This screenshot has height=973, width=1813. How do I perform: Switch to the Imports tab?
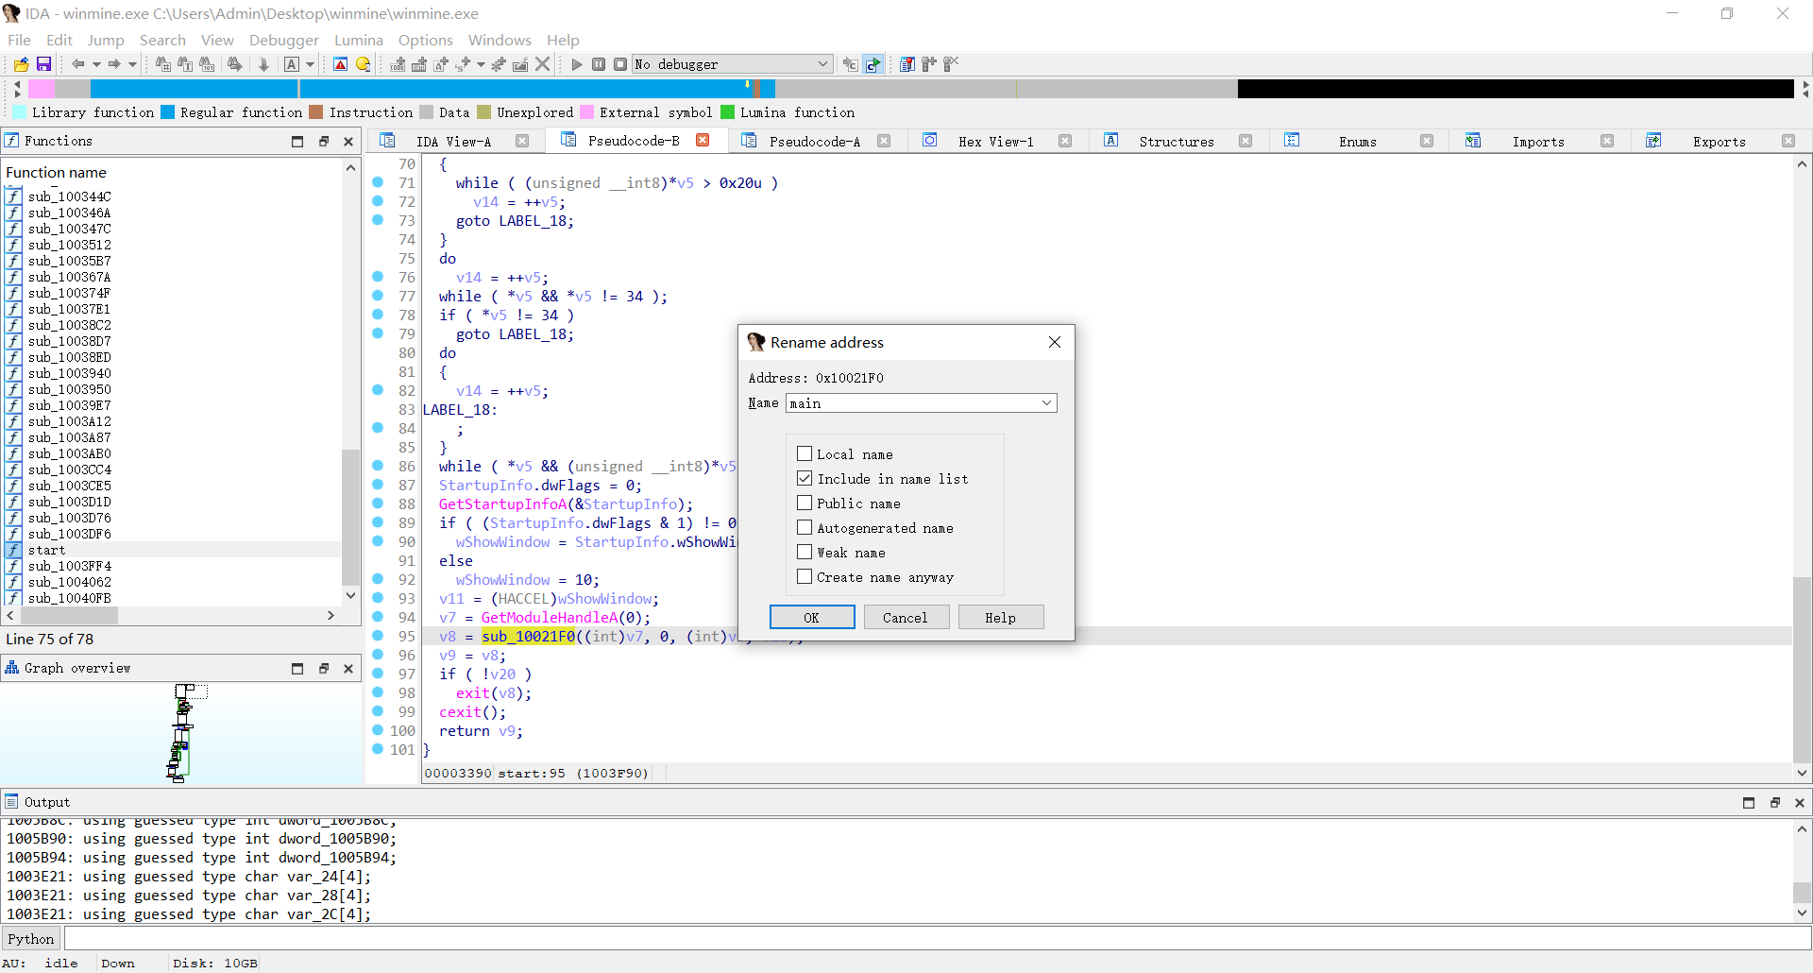[1538, 142]
